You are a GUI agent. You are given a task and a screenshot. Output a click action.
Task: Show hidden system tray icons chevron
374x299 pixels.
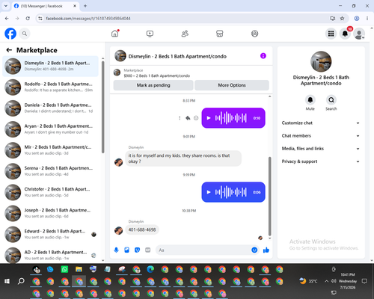pyautogui.click(x=326, y=281)
